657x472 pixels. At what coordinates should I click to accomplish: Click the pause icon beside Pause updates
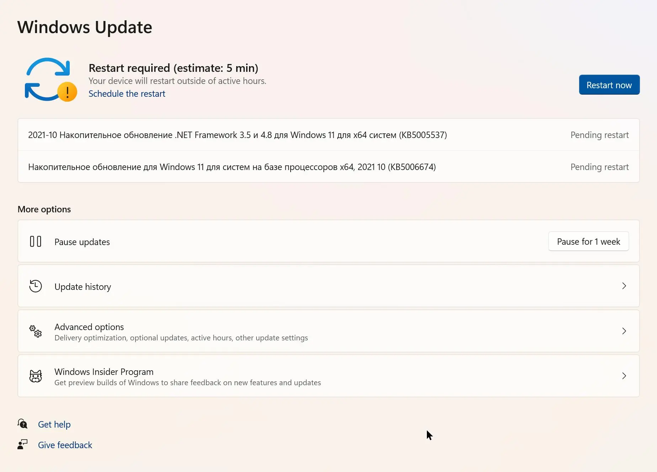pos(36,242)
